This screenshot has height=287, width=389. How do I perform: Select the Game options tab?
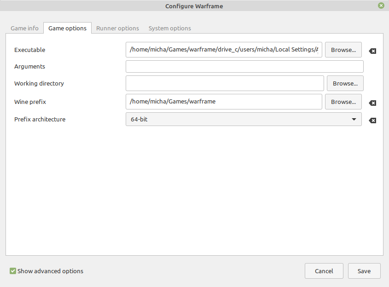pyautogui.click(x=68, y=28)
